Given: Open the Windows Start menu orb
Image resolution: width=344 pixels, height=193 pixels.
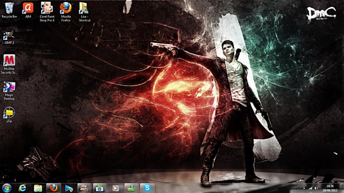Looking at the screenshot, I should coord(7,188).
